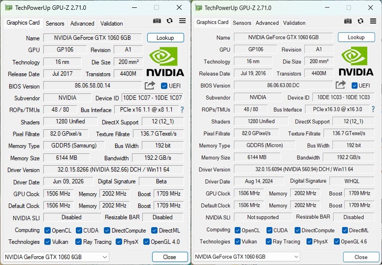Toggle OpenGL 4.6 checkbox in right window
The width and height of the screenshot is (382, 265).
(x=337, y=241)
